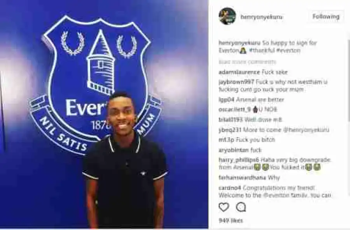Open comment box via speech bubble icon
The image size is (350, 230).
241,207
